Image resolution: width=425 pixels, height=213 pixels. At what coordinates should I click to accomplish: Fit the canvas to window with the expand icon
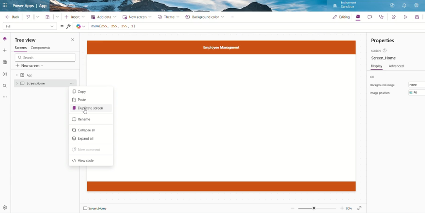[359, 208]
